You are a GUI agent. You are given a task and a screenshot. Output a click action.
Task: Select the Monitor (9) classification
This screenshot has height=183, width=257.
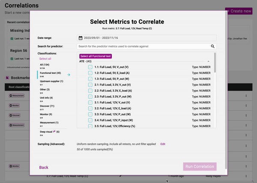pyautogui.click(x=46, y=114)
